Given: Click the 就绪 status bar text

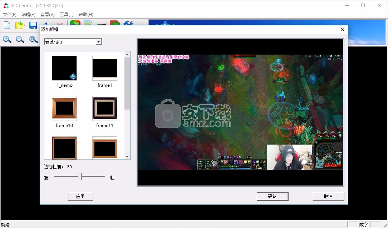Looking at the screenshot, I should pos(5,224).
